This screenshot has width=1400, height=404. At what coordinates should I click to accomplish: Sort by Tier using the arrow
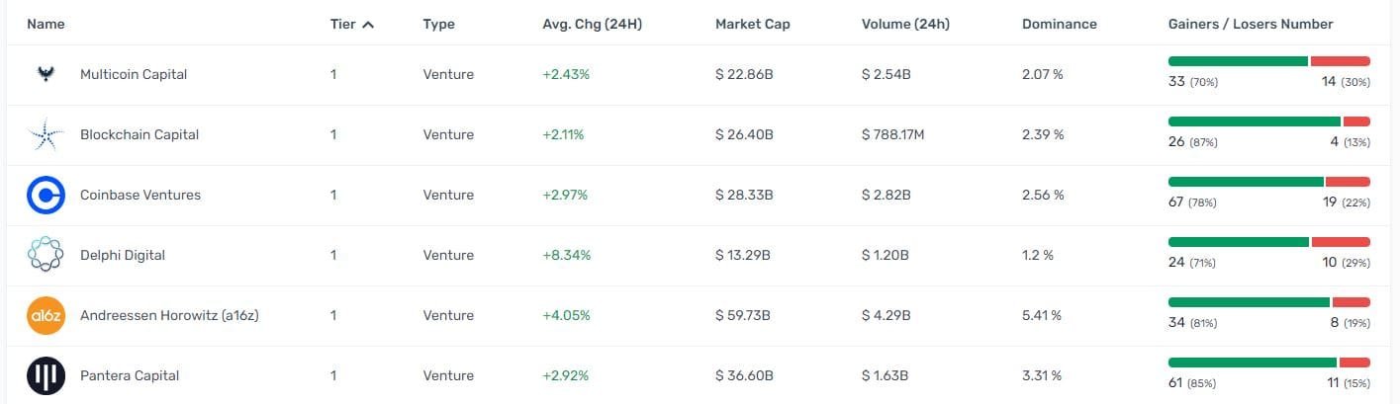(368, 25)
